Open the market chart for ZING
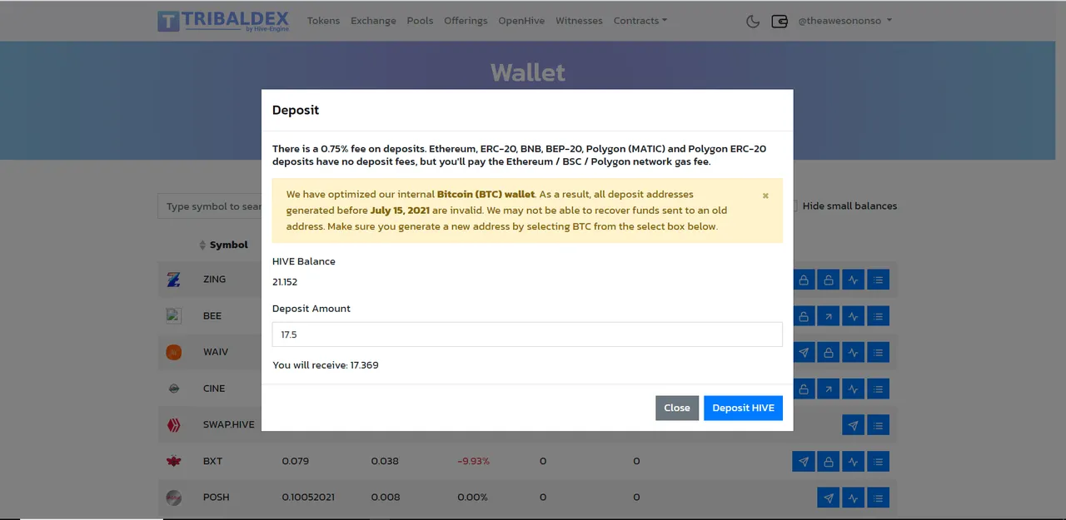Screen dimensions: 1066x520 click(x=853, y=280)
